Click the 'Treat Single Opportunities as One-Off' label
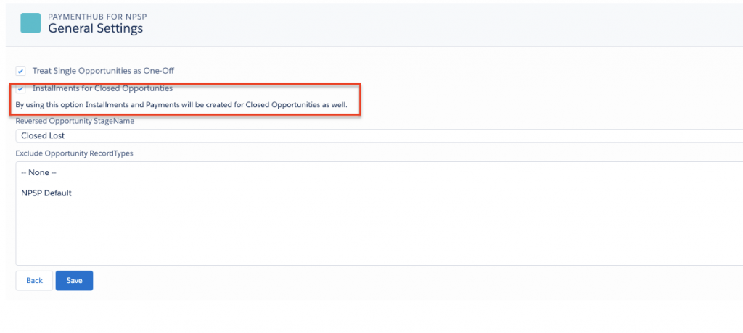 tap(103, 71)
